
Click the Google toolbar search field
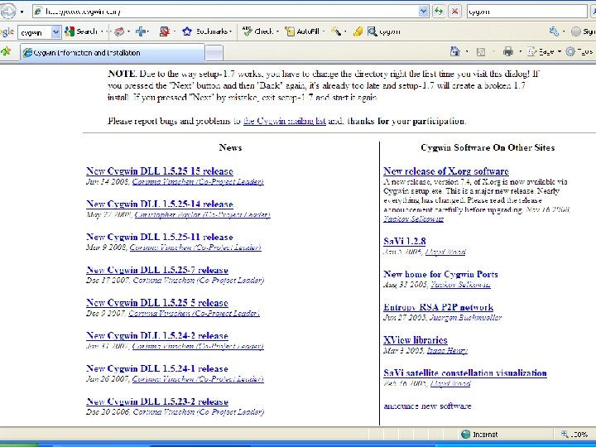[34, 32]
